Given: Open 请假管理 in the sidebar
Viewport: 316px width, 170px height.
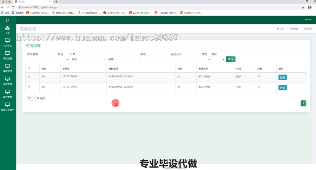Looking at the screenshot, I should point(7,68).
